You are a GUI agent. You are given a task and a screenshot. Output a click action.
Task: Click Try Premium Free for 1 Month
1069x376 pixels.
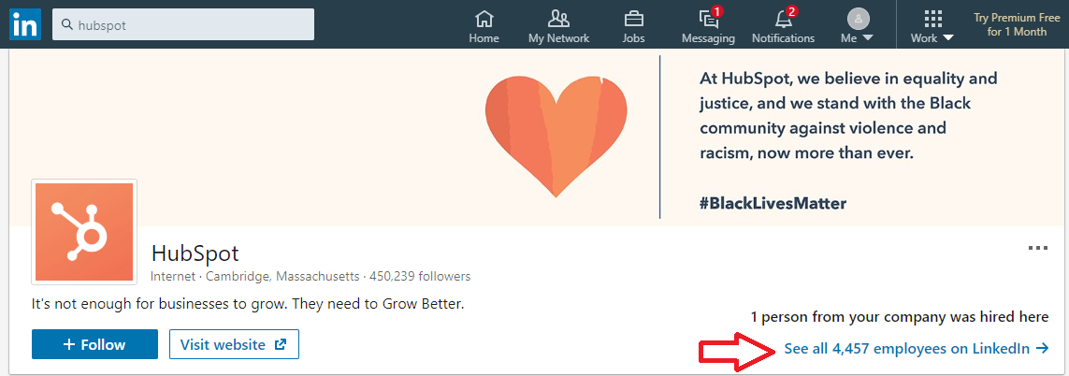click(1017, 24)
